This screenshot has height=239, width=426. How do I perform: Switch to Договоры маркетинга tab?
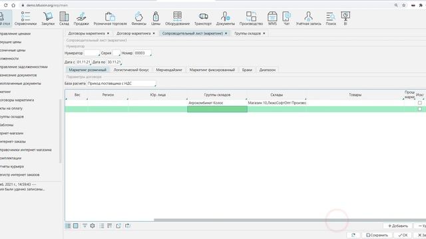click(x=87, y=33)
